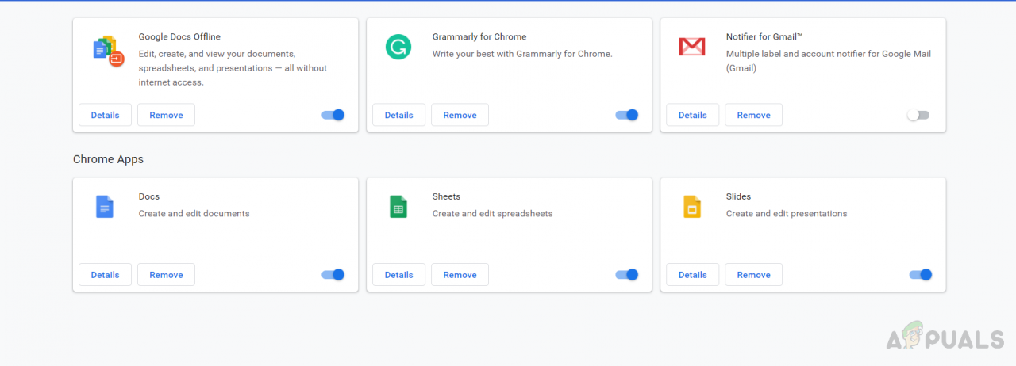
Task: Disable the Sheets app toggle
Action: coord(627,275)
